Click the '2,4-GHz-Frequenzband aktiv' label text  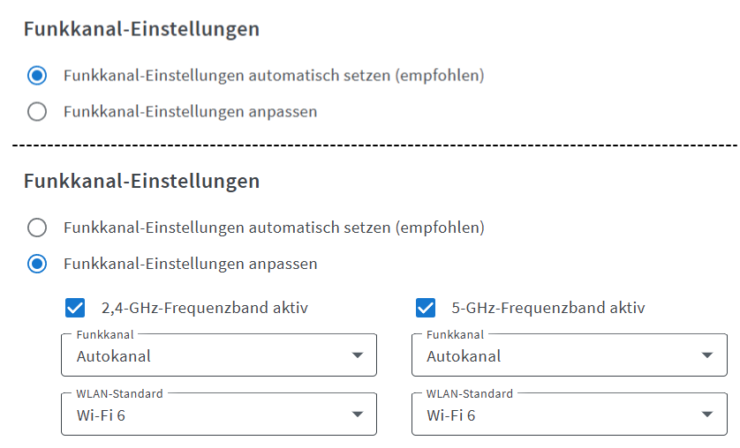coord(205,308)
